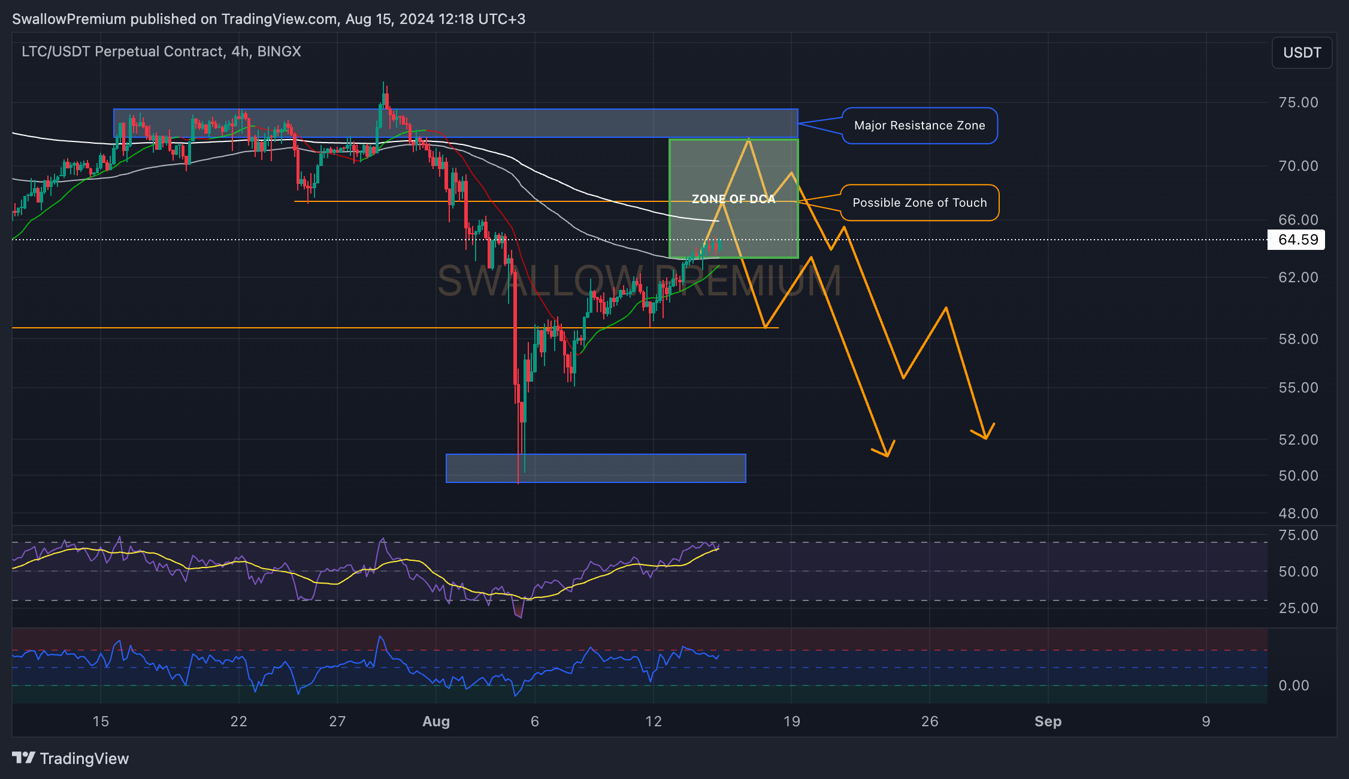Click the current price label 64.59
Viewport: 1349px width, 779px height.
pos(1297,240)
